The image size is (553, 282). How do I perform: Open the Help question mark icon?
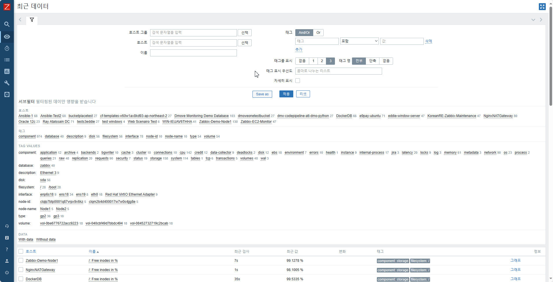pyautogui.click(x=7, y=249)
